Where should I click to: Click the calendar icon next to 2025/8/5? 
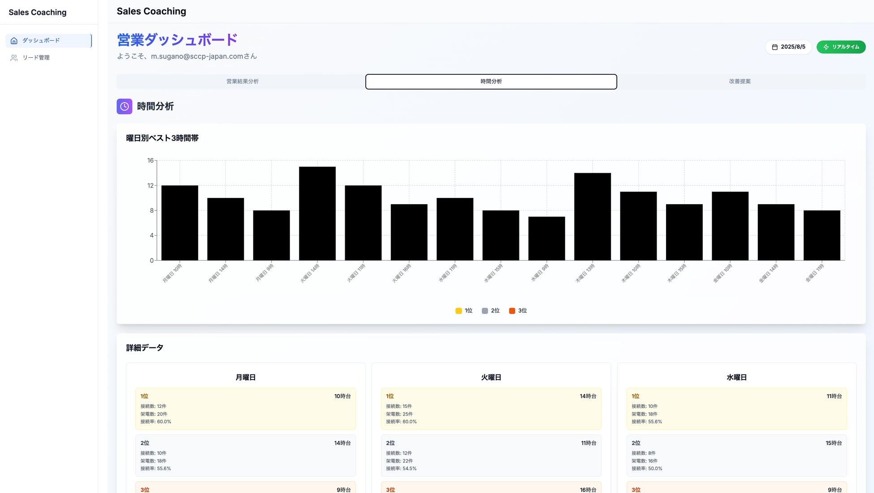774,47
